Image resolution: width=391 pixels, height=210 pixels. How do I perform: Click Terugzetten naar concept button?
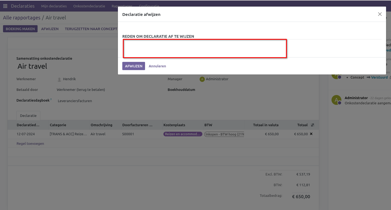[91, 29]
